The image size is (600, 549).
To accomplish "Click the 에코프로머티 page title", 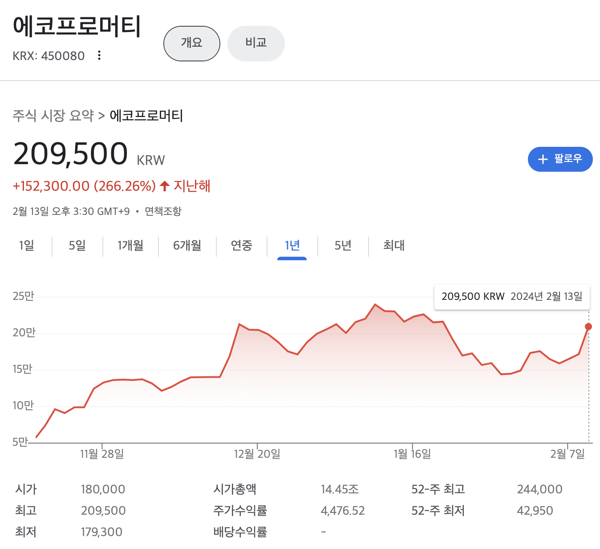I will click(x=77, y=26).
